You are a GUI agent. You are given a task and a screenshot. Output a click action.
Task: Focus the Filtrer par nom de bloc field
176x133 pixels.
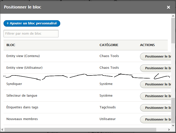31,34
